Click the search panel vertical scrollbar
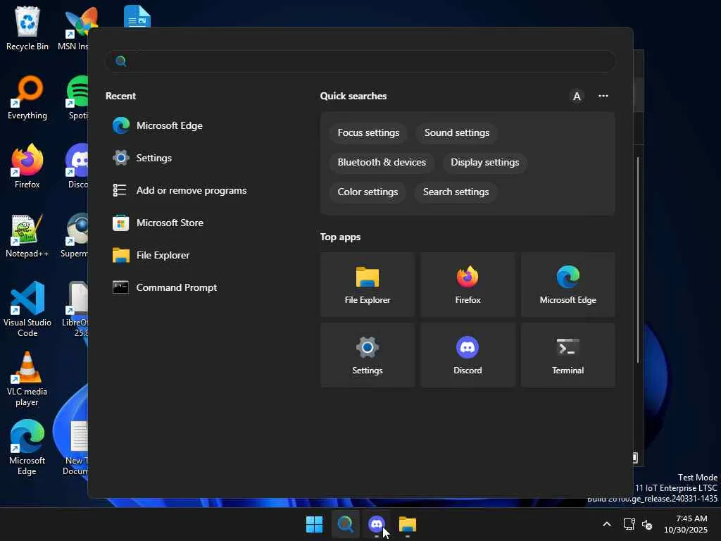Viewport: 721px width, 541px height. point(638,261)
